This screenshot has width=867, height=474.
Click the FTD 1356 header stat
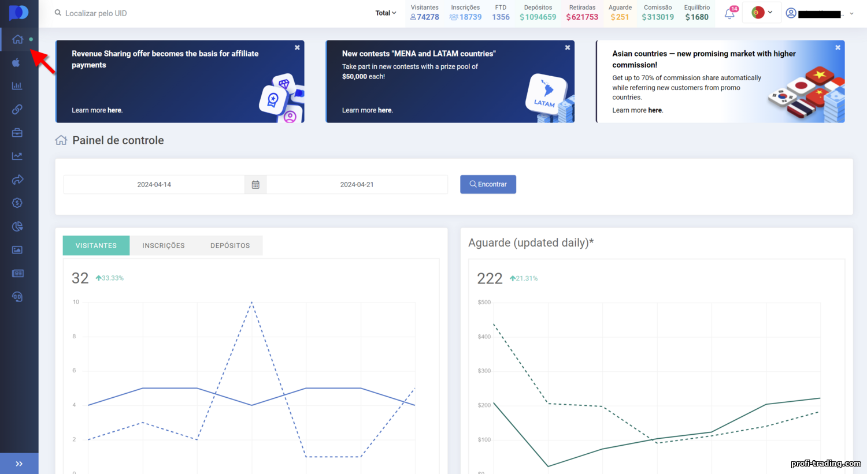pyautogui.click(x=501, y=13)
